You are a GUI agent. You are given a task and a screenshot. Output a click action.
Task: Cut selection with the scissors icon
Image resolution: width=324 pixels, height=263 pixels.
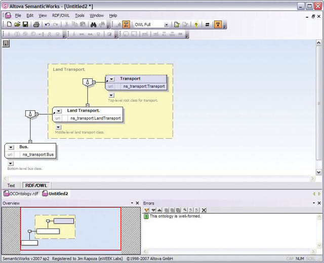[x=66, y=24]
